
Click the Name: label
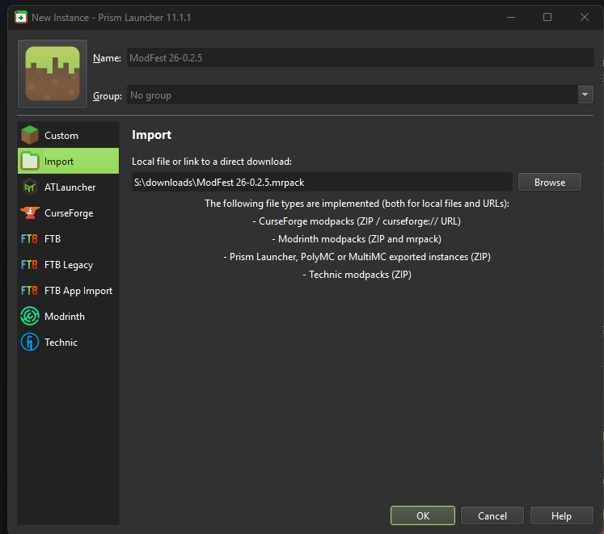tap(107, 57)
